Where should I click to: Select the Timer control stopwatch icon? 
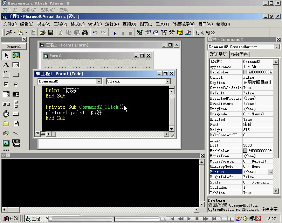click(6, 114)
